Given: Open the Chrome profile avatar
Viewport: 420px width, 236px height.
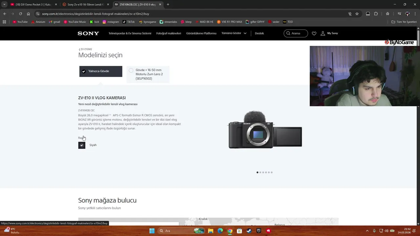Looking at the screenshot, I should click(x=408, y=14).
